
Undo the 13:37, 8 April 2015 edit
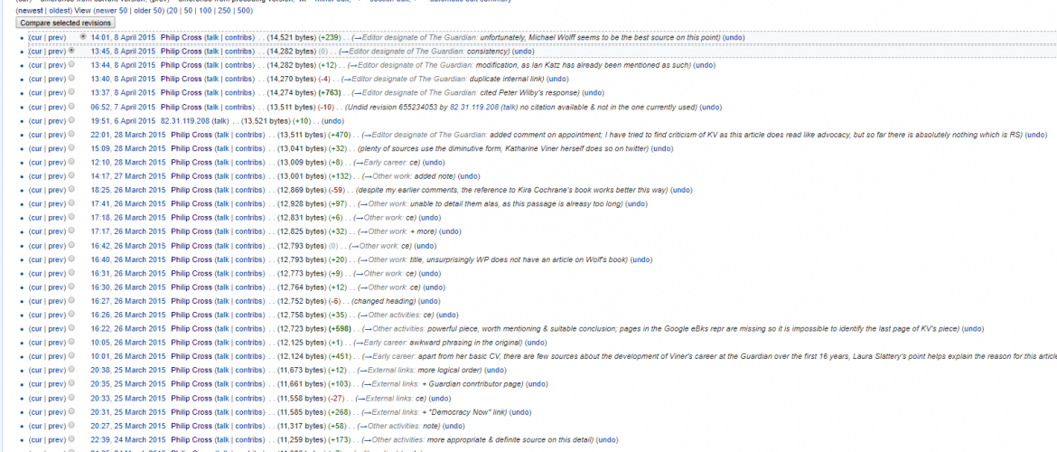593,93
